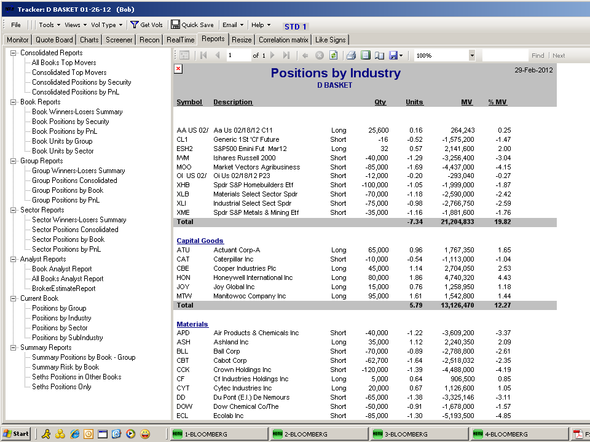
Task: Open the 100% zoom dropdown
Action: (472, 56)
